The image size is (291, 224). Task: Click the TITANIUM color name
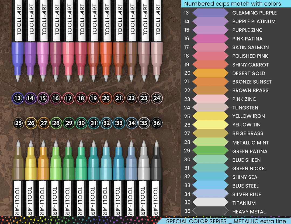[244, 203]
